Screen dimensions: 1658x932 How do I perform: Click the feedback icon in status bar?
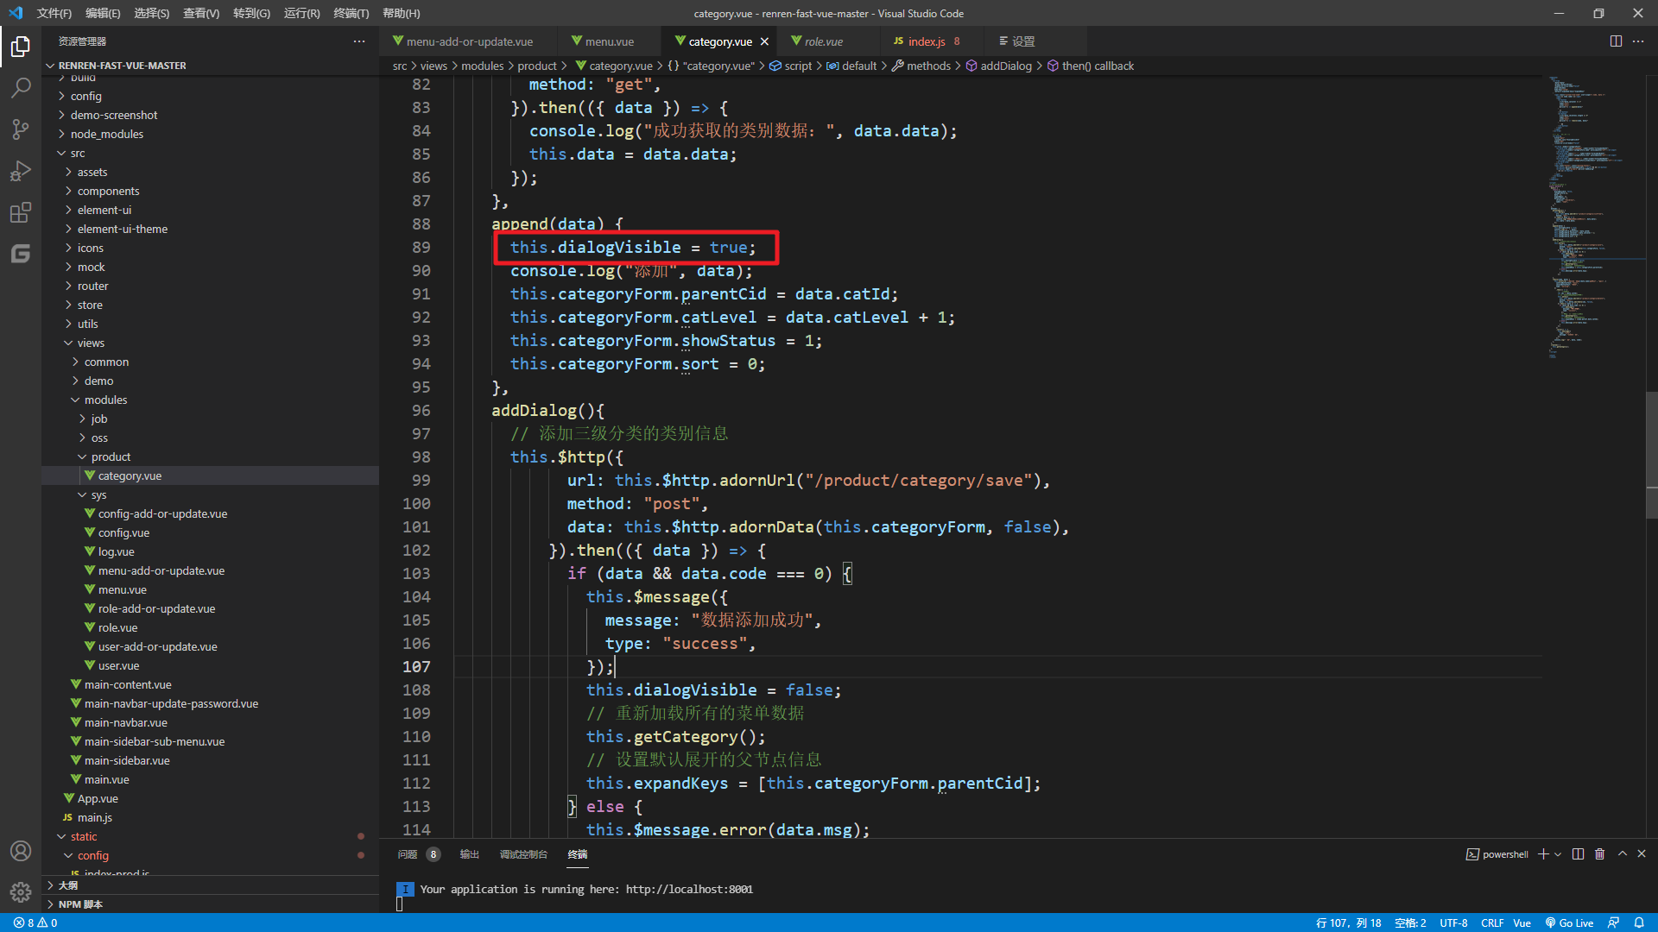[1613, 923]
